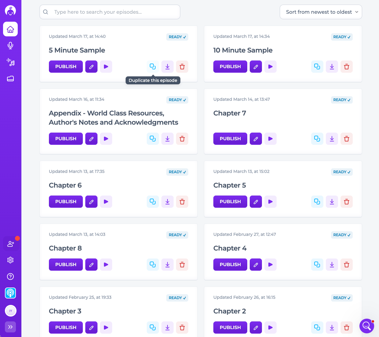Play the Chapter 4 episode

tap(270, 265)
